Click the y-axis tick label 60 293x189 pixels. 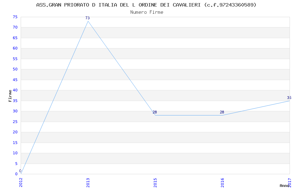(x=15, y=48)
